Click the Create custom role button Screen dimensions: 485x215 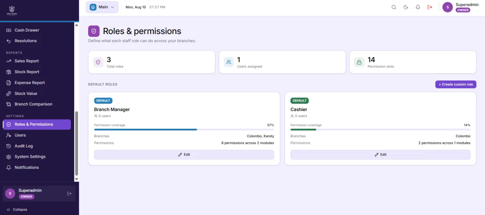[x=456, y=84]
